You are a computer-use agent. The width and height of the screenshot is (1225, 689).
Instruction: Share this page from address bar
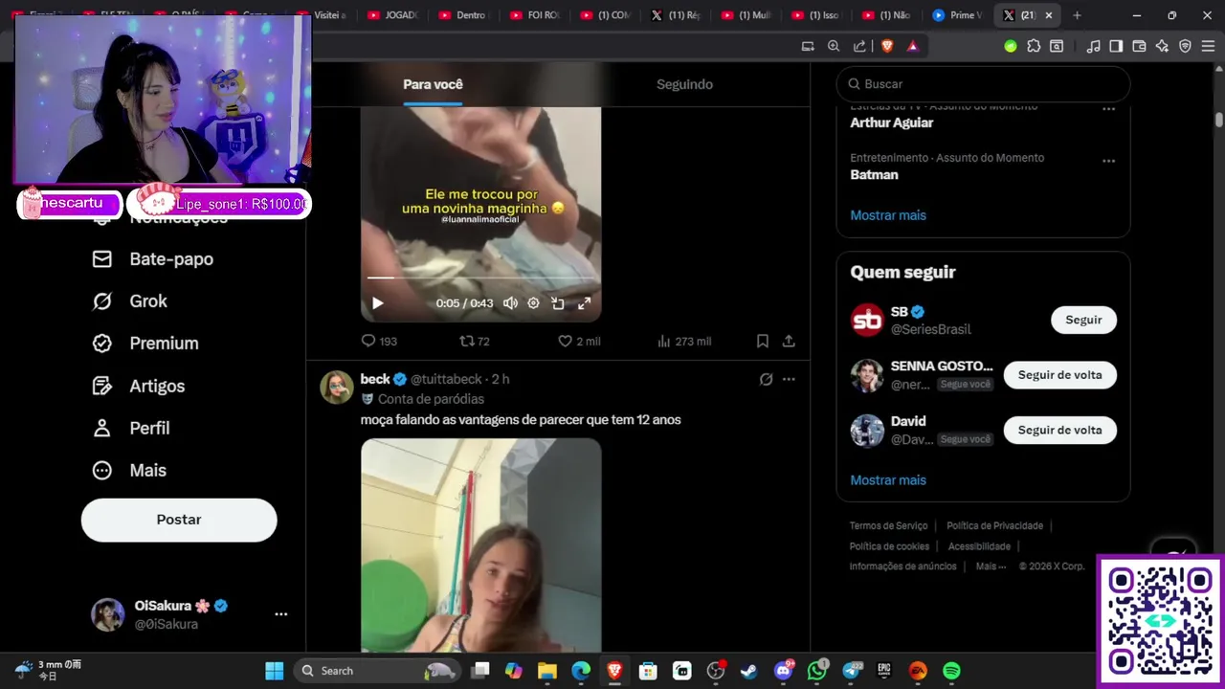coord(859,46)
